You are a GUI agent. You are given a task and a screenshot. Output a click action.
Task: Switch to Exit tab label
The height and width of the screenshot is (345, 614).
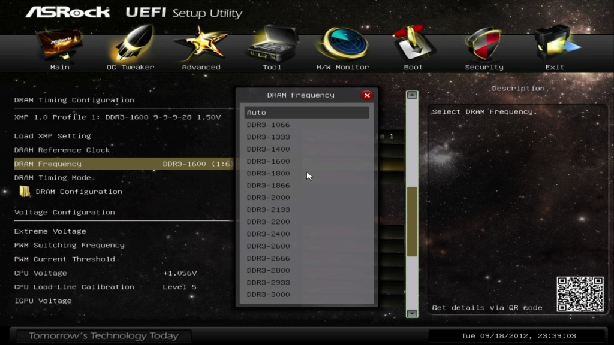pyautogui.click(x=555, y=67)
